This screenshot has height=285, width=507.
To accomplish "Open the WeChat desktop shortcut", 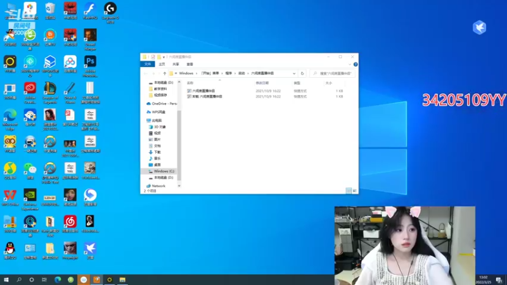I will click(30, 170).
